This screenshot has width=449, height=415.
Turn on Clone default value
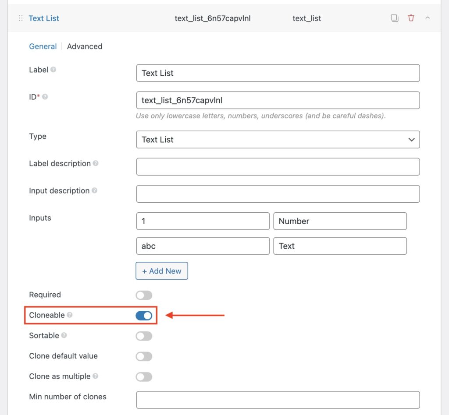144,356
